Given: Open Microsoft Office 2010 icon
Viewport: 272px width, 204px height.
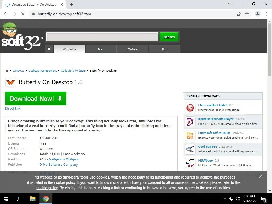Looking at the screenshot, I should coord(190,135).
